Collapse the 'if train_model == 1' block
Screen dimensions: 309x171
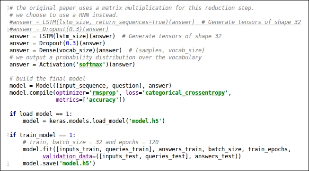tap(8, 135)
